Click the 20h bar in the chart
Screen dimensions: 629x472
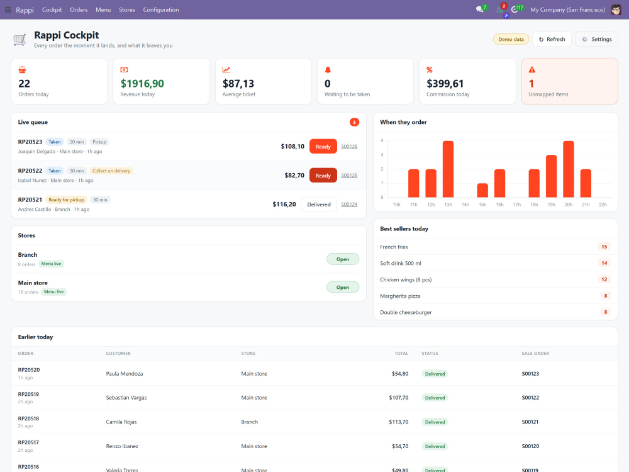click(x=569, y=169)
